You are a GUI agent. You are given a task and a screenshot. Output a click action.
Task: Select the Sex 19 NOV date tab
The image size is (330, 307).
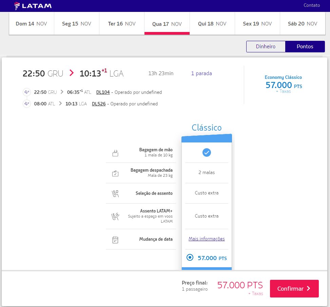tap(257, 23)
